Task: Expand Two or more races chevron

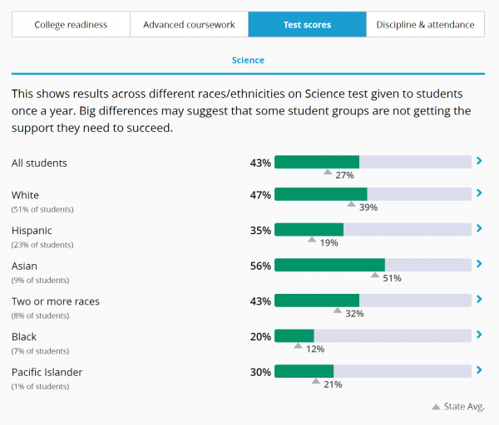Action: click(479, 300)
